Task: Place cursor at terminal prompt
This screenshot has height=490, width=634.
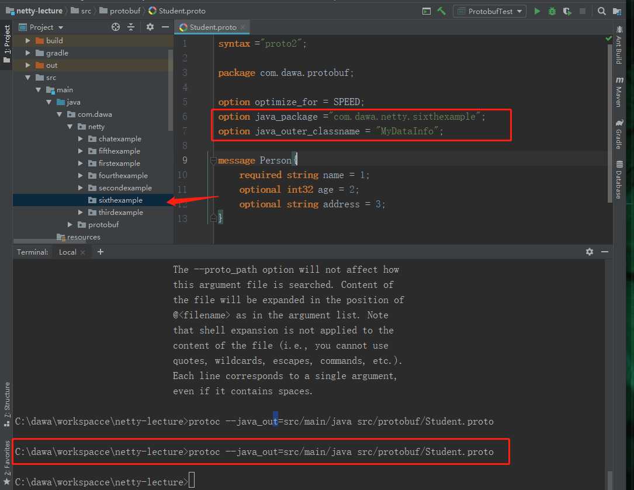Action: (x=192, y=480)
